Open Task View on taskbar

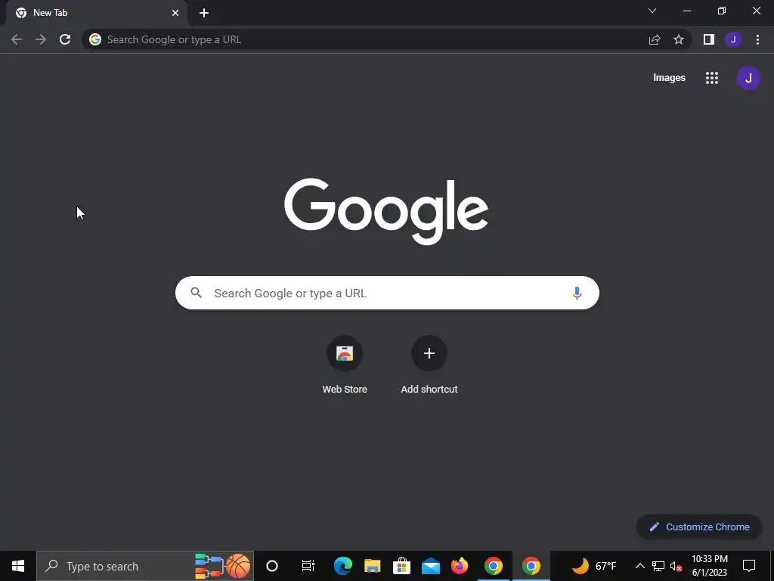coord(308,566)
